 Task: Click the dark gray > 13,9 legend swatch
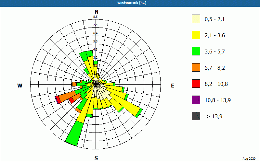click(196, 116)
